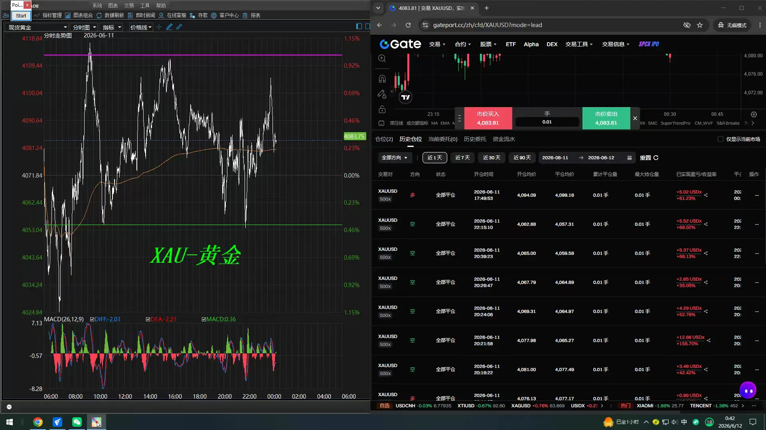This screenshot has height=430, width=766.
Task: Click the Gate logo
Action: pyautogui.click(x=400, y=44)
